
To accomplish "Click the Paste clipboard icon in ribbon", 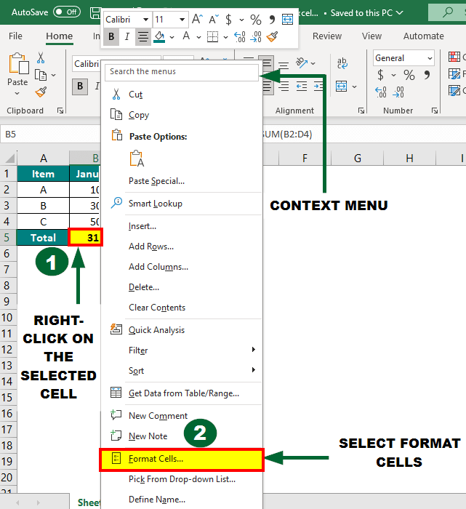I will pos(18,64).
